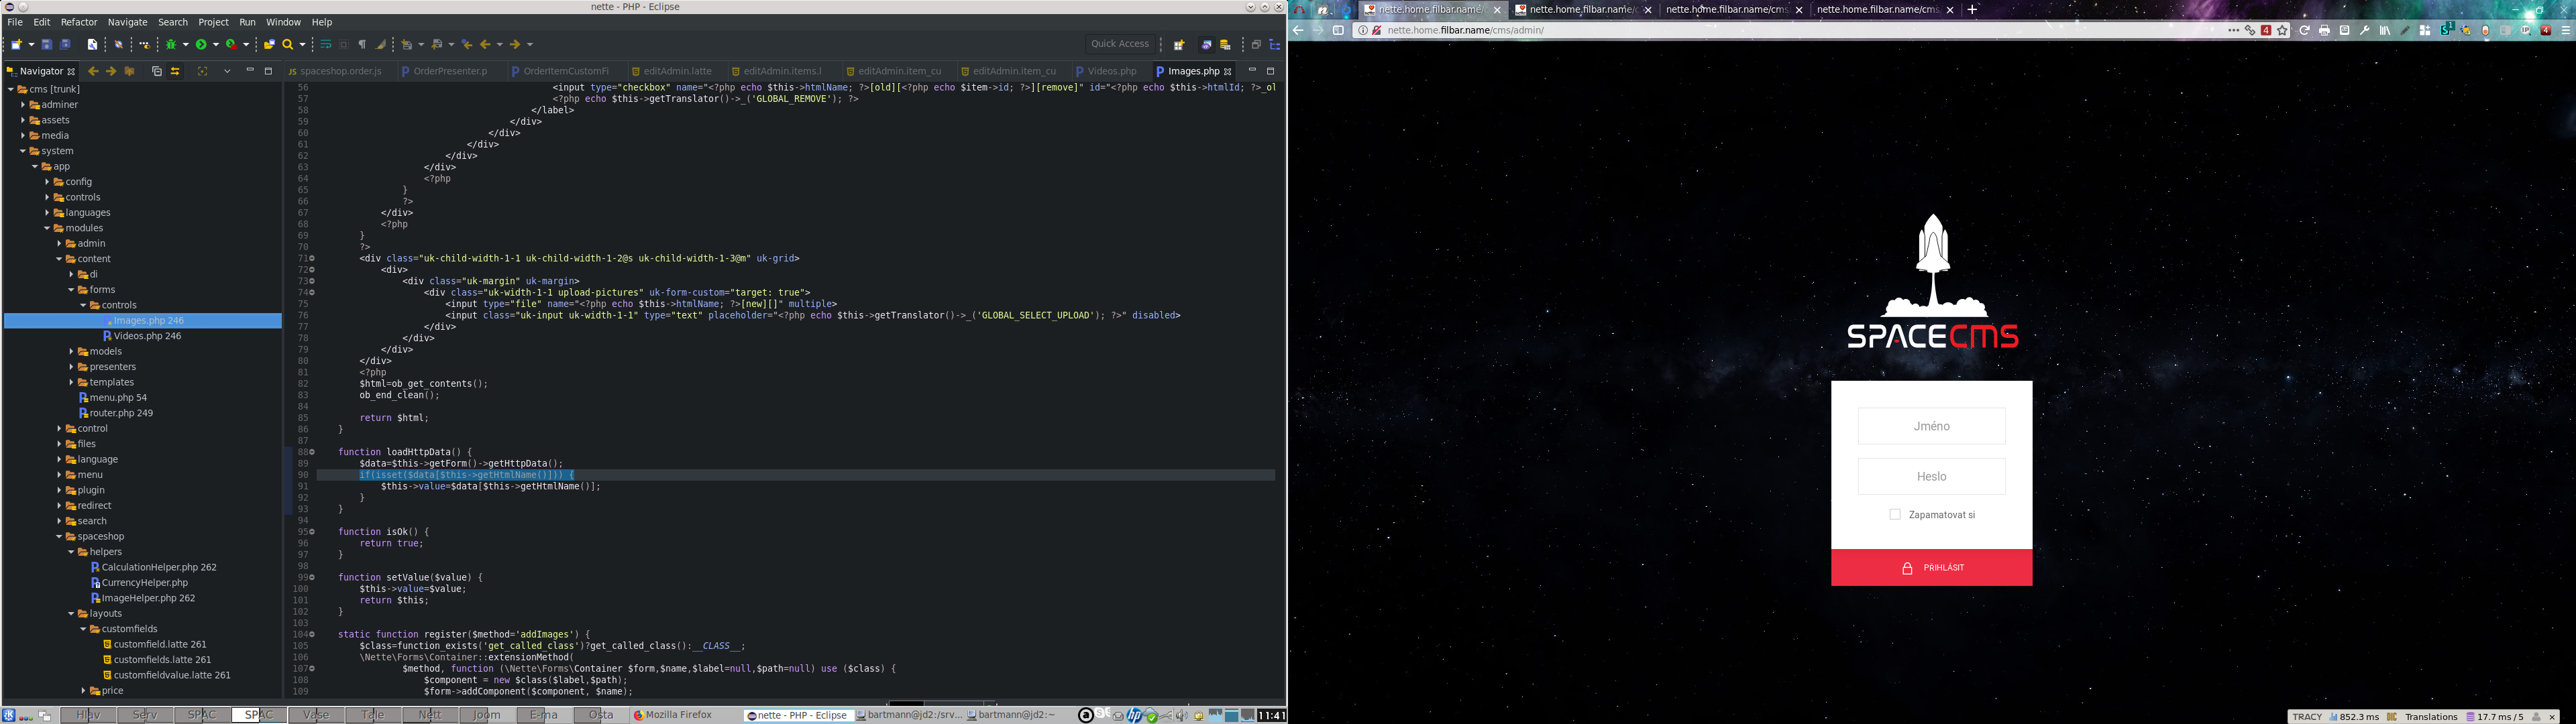
Task: Open the Firefox hamburger menu
Action: (2565, 30)
